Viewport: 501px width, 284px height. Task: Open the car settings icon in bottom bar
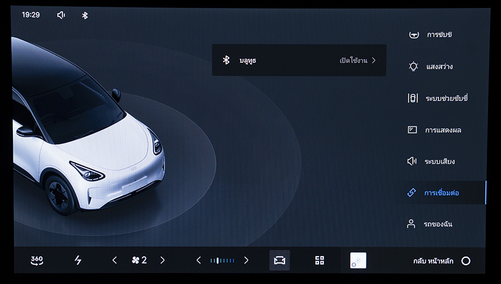point(279,260)
